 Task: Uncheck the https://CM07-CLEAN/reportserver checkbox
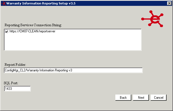point(7,32)
